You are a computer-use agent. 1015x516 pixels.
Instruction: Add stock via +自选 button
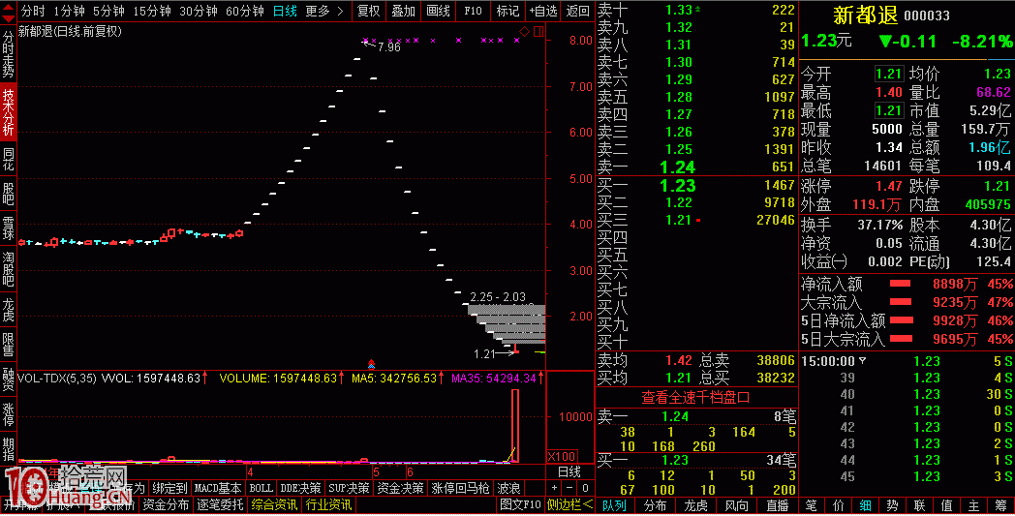point(543,11)
